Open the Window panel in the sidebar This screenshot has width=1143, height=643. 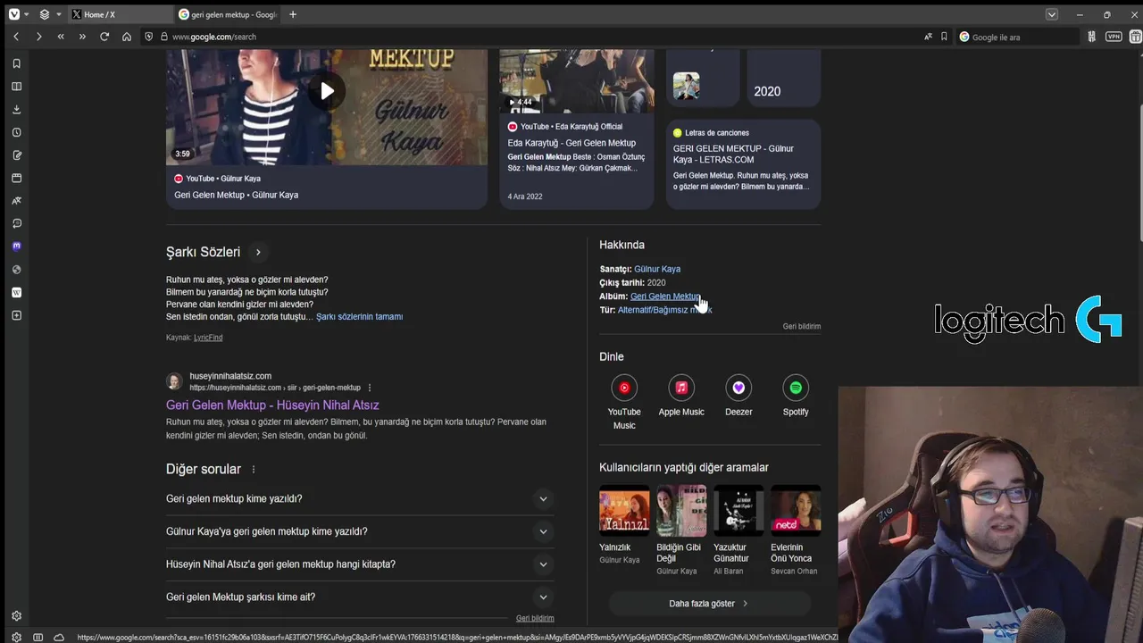click(16, 178)
